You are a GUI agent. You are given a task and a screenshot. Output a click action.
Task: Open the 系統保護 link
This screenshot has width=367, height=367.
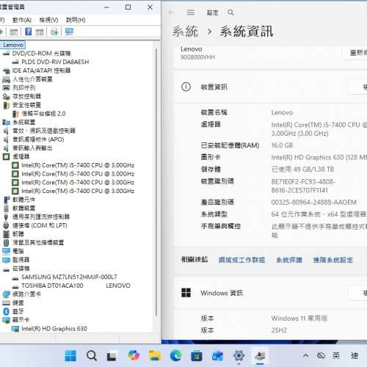coord(289,260)
